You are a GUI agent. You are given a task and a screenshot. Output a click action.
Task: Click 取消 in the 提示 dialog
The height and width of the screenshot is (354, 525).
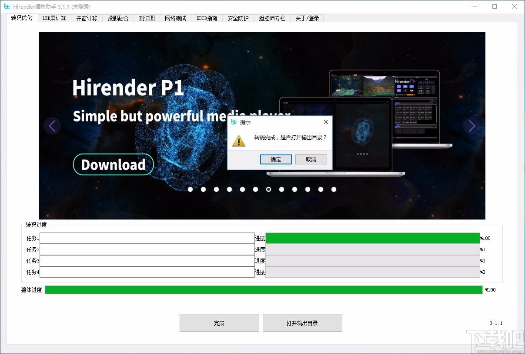pos(311,159)
